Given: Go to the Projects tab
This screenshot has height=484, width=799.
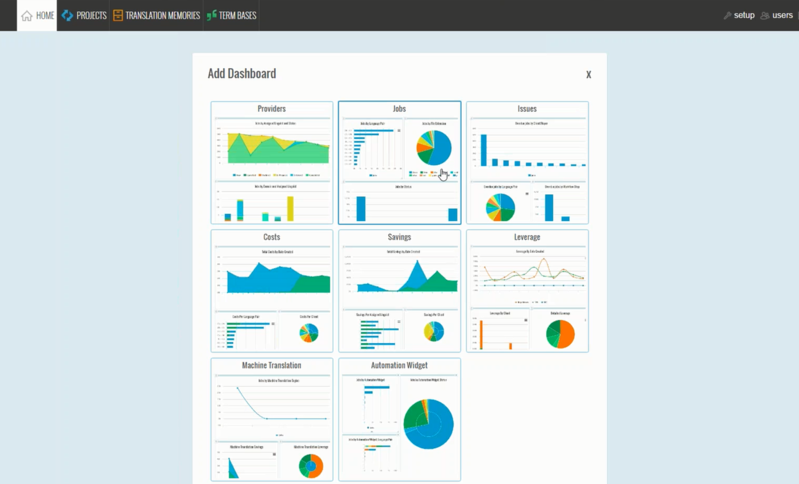Looking at the screenshot, I should coord(91,16).
